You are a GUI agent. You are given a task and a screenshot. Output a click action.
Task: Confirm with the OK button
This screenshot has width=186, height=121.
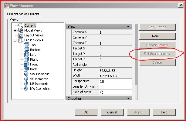tap(86, 112)
